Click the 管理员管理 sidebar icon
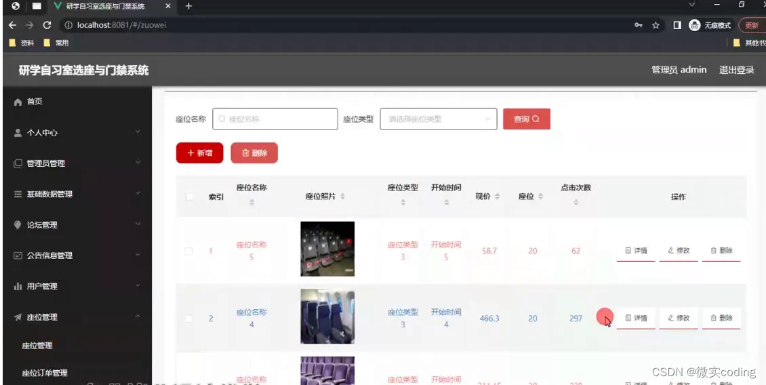Screen dimensions: 766x385 (18, 163)
